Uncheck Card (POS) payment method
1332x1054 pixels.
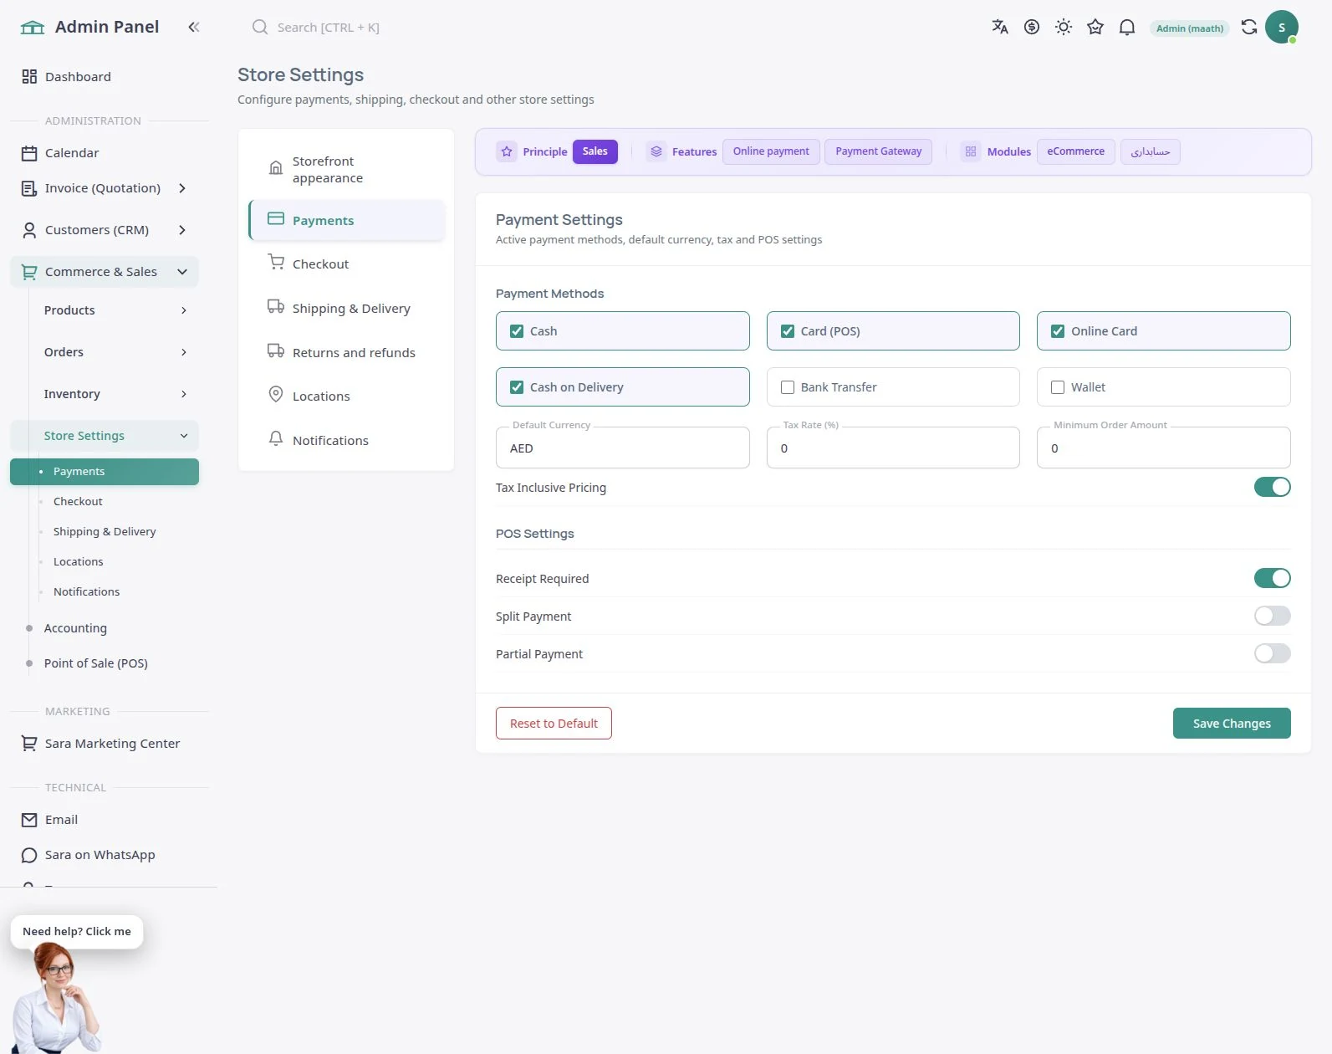[788, 331]
